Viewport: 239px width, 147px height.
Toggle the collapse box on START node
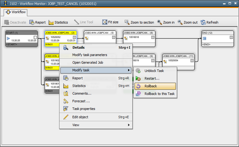[x=35, y=37]
